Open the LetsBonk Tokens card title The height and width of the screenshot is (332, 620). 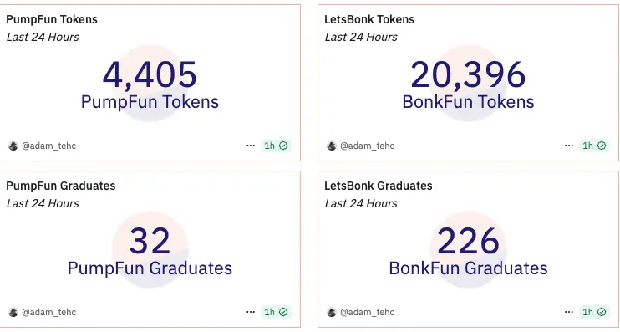point(369,19)
